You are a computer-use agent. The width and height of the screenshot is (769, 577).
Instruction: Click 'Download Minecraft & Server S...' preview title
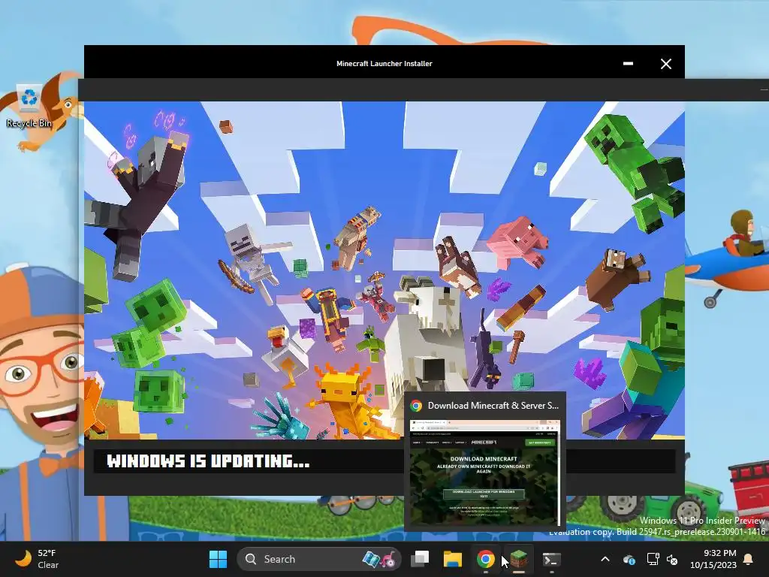[x=493, y=405]
